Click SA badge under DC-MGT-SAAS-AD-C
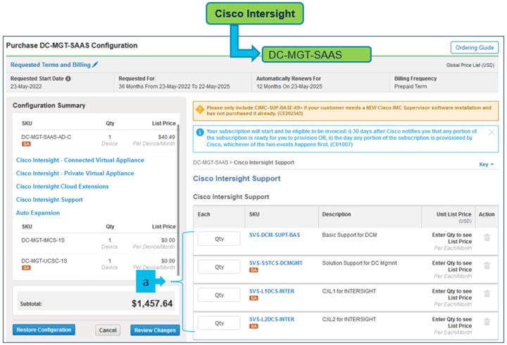The height and width of the screenshot is (345, 507). [26, 144]
